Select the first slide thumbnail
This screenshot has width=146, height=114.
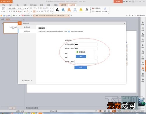pos(11,28)
